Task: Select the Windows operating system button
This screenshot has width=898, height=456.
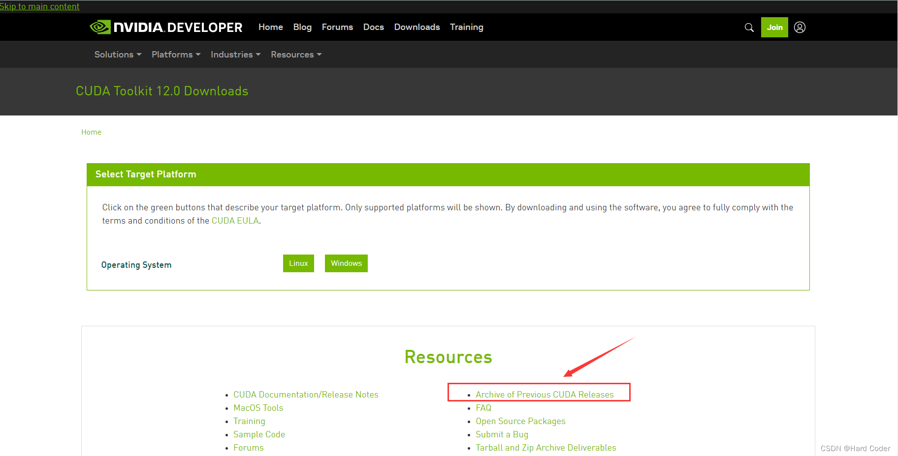Action: point(346,263)
